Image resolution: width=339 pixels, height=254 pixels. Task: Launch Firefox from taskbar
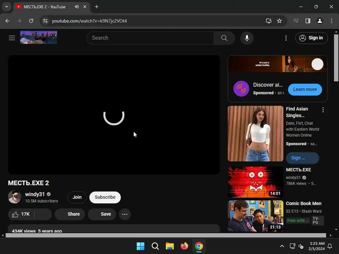184,246
